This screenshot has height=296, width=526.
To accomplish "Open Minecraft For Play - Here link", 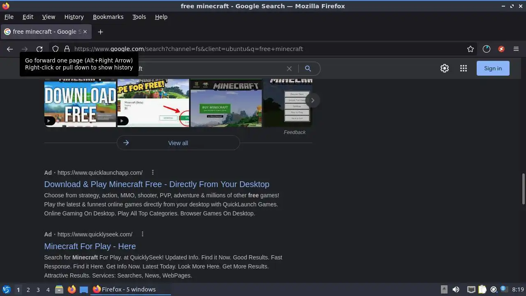I will click(90, 246).
